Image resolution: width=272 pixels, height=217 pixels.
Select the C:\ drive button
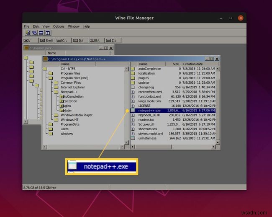coord(63,41)
